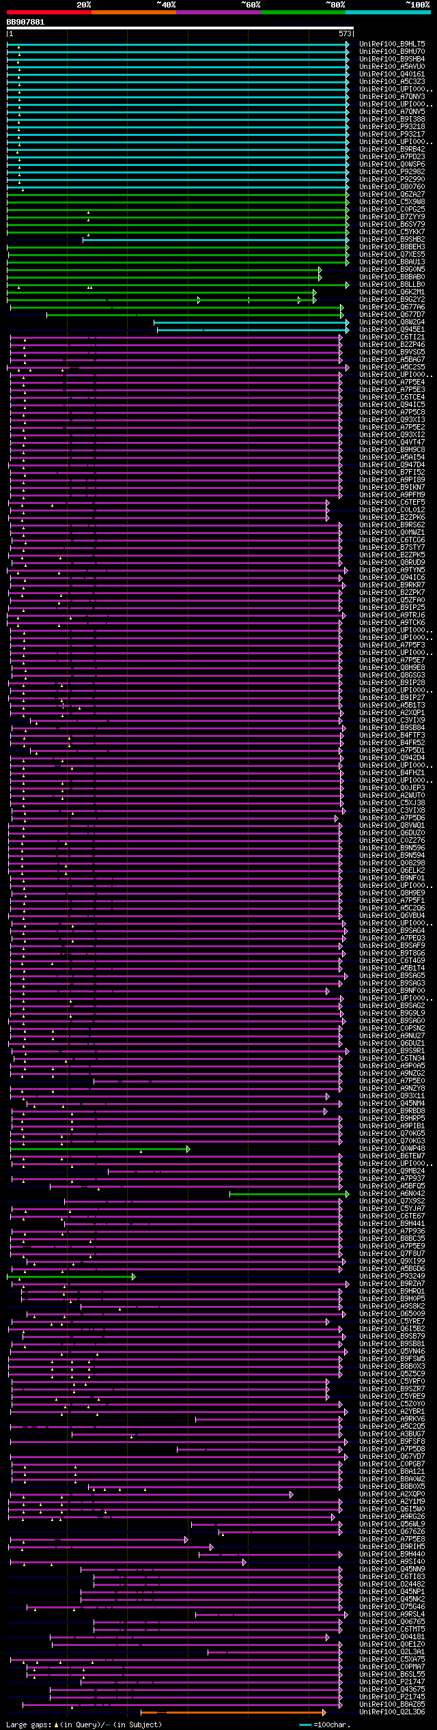
Task: Open hit UniRef100_Q40161
Action: tap(392, 74)
